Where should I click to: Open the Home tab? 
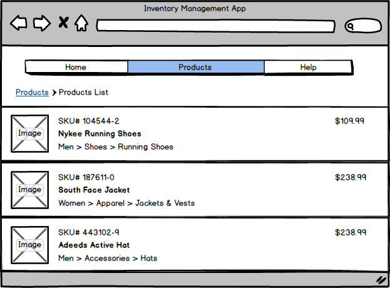(76, 67)
